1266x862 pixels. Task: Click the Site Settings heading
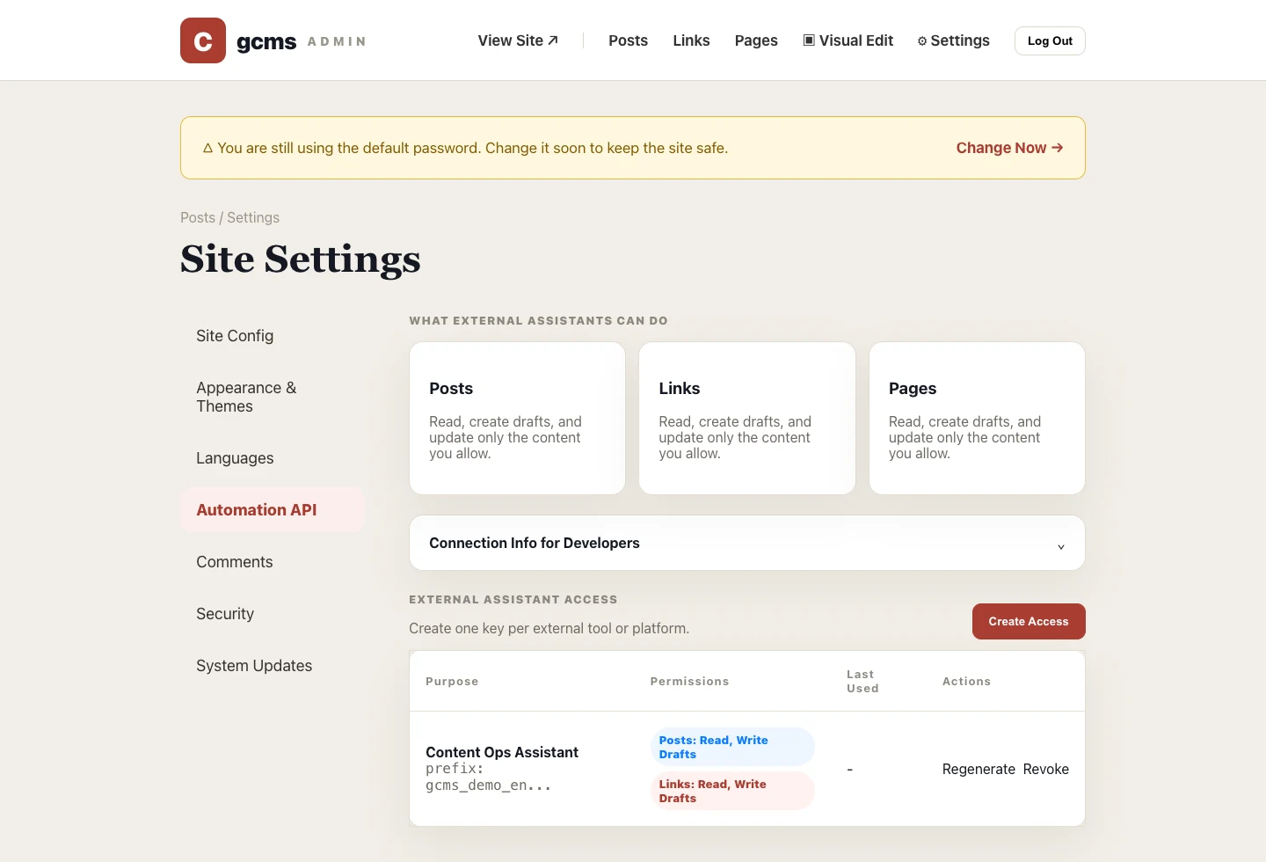[301, 259]
